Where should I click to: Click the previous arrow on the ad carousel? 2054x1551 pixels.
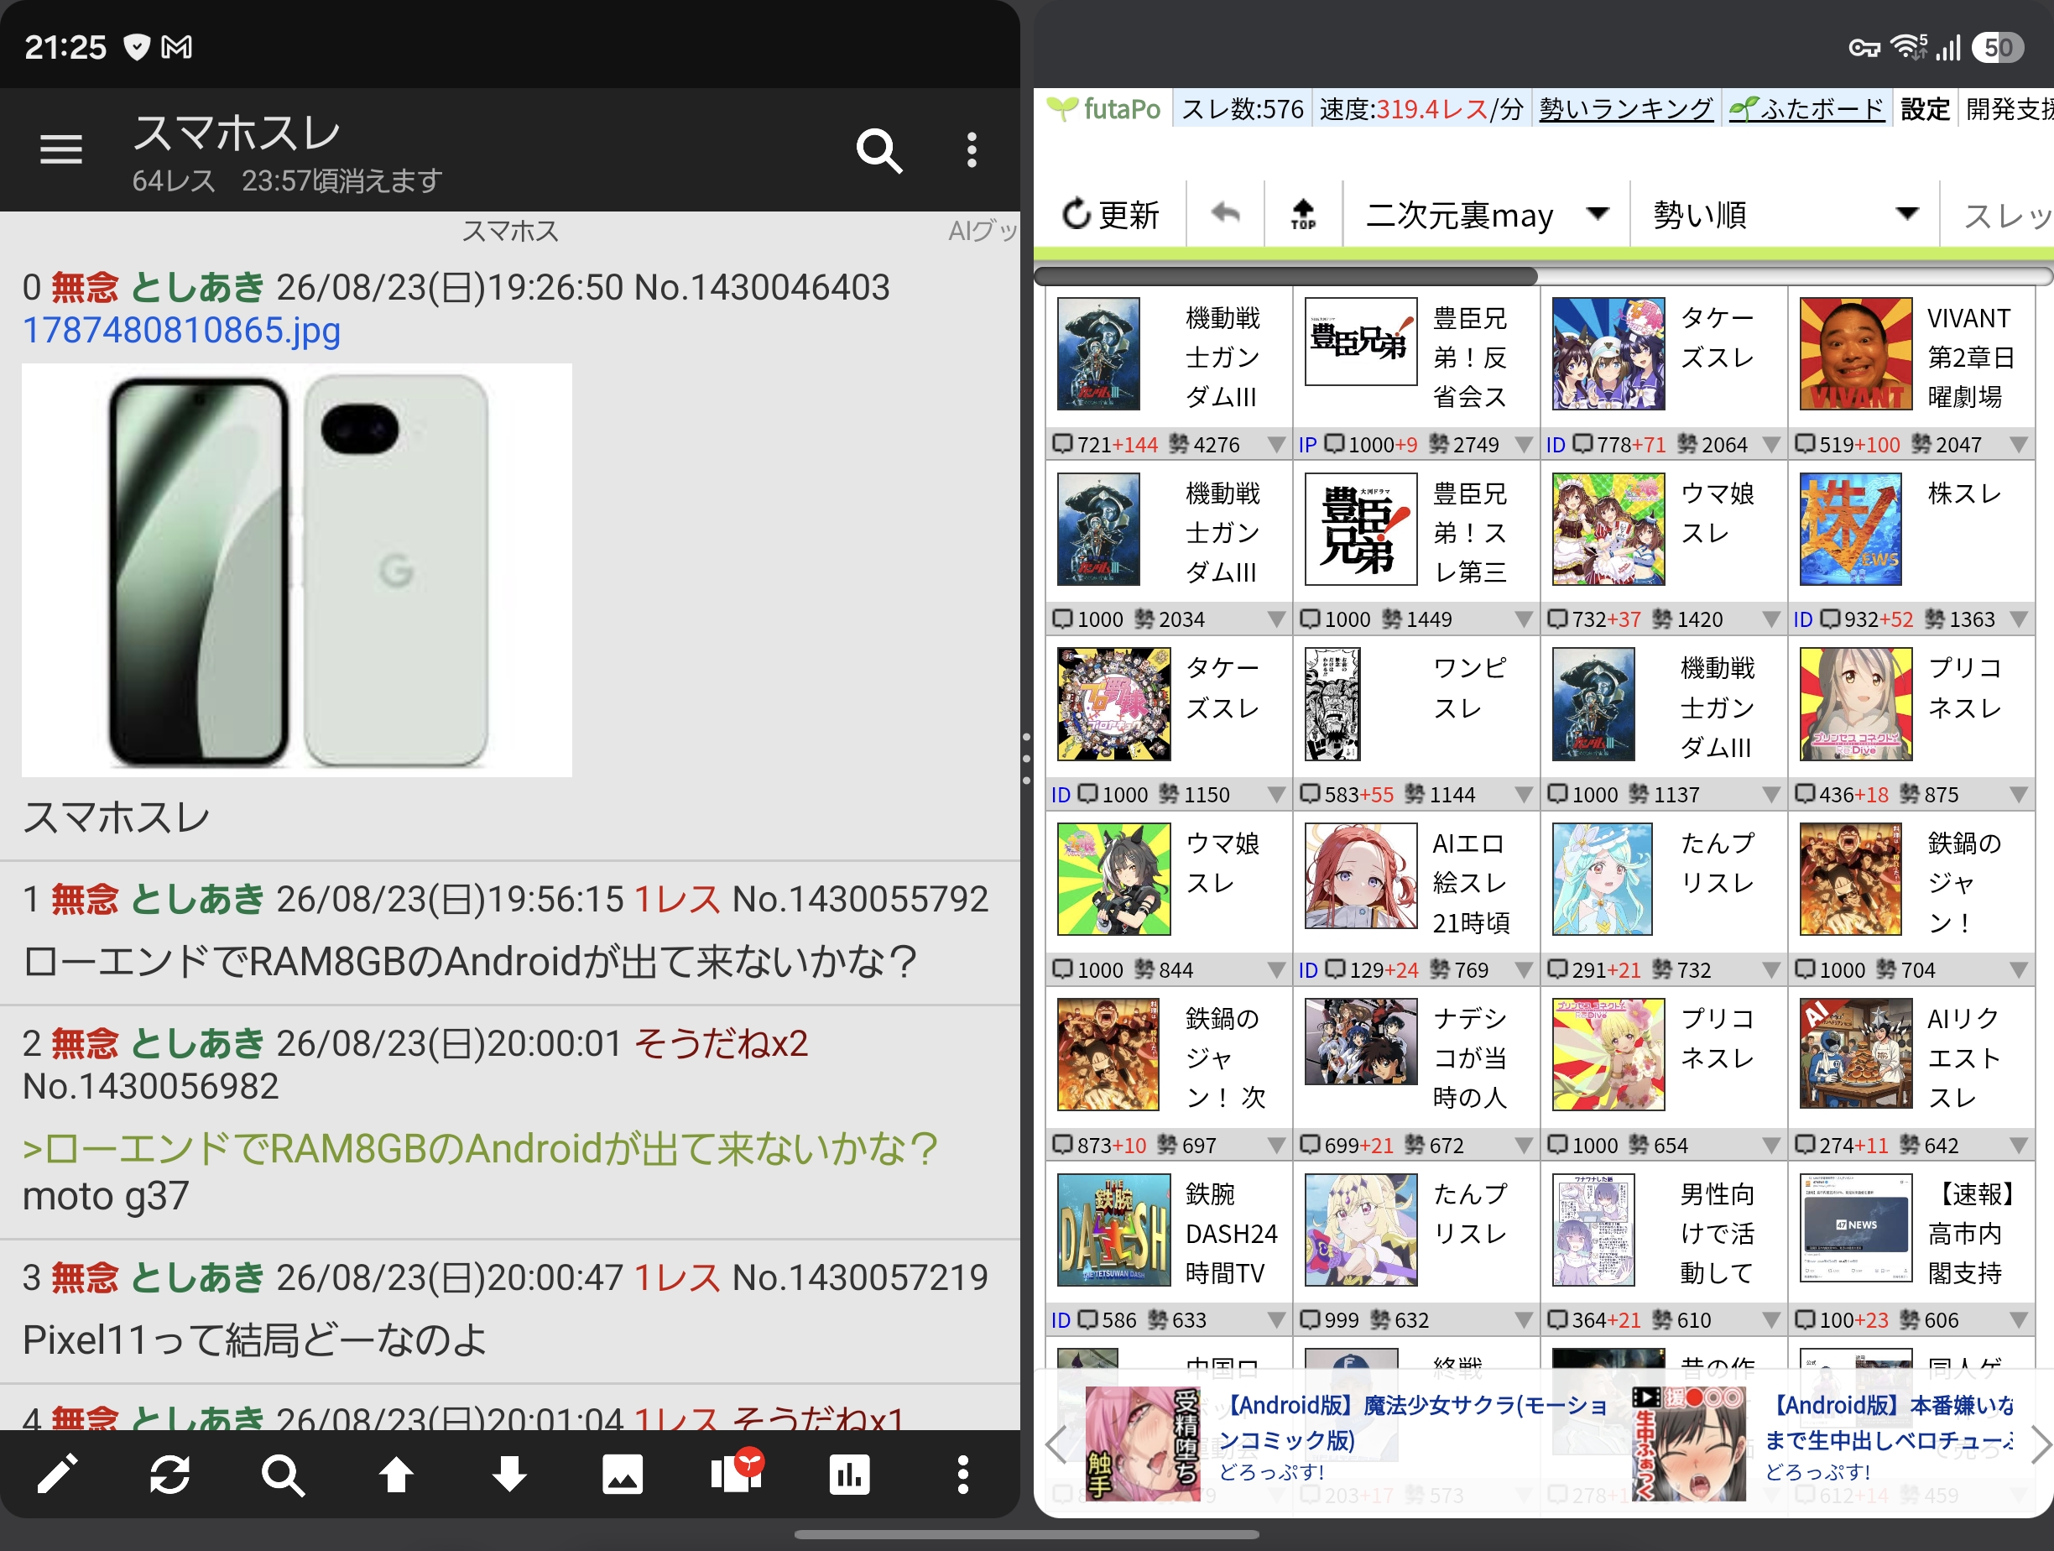tap(1055, 1444)
